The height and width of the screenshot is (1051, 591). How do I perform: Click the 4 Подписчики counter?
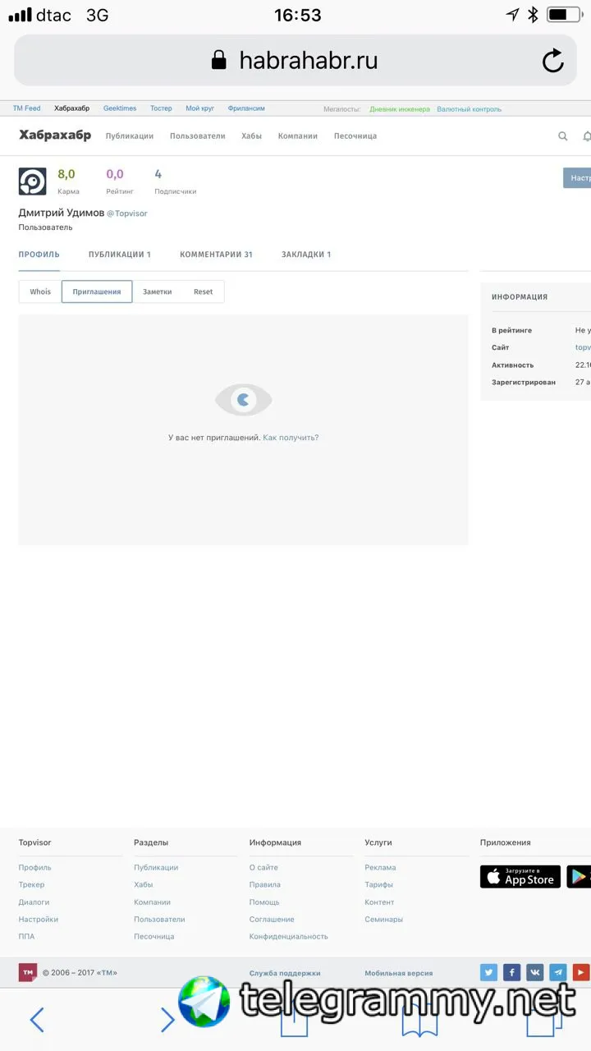point(175,181)
